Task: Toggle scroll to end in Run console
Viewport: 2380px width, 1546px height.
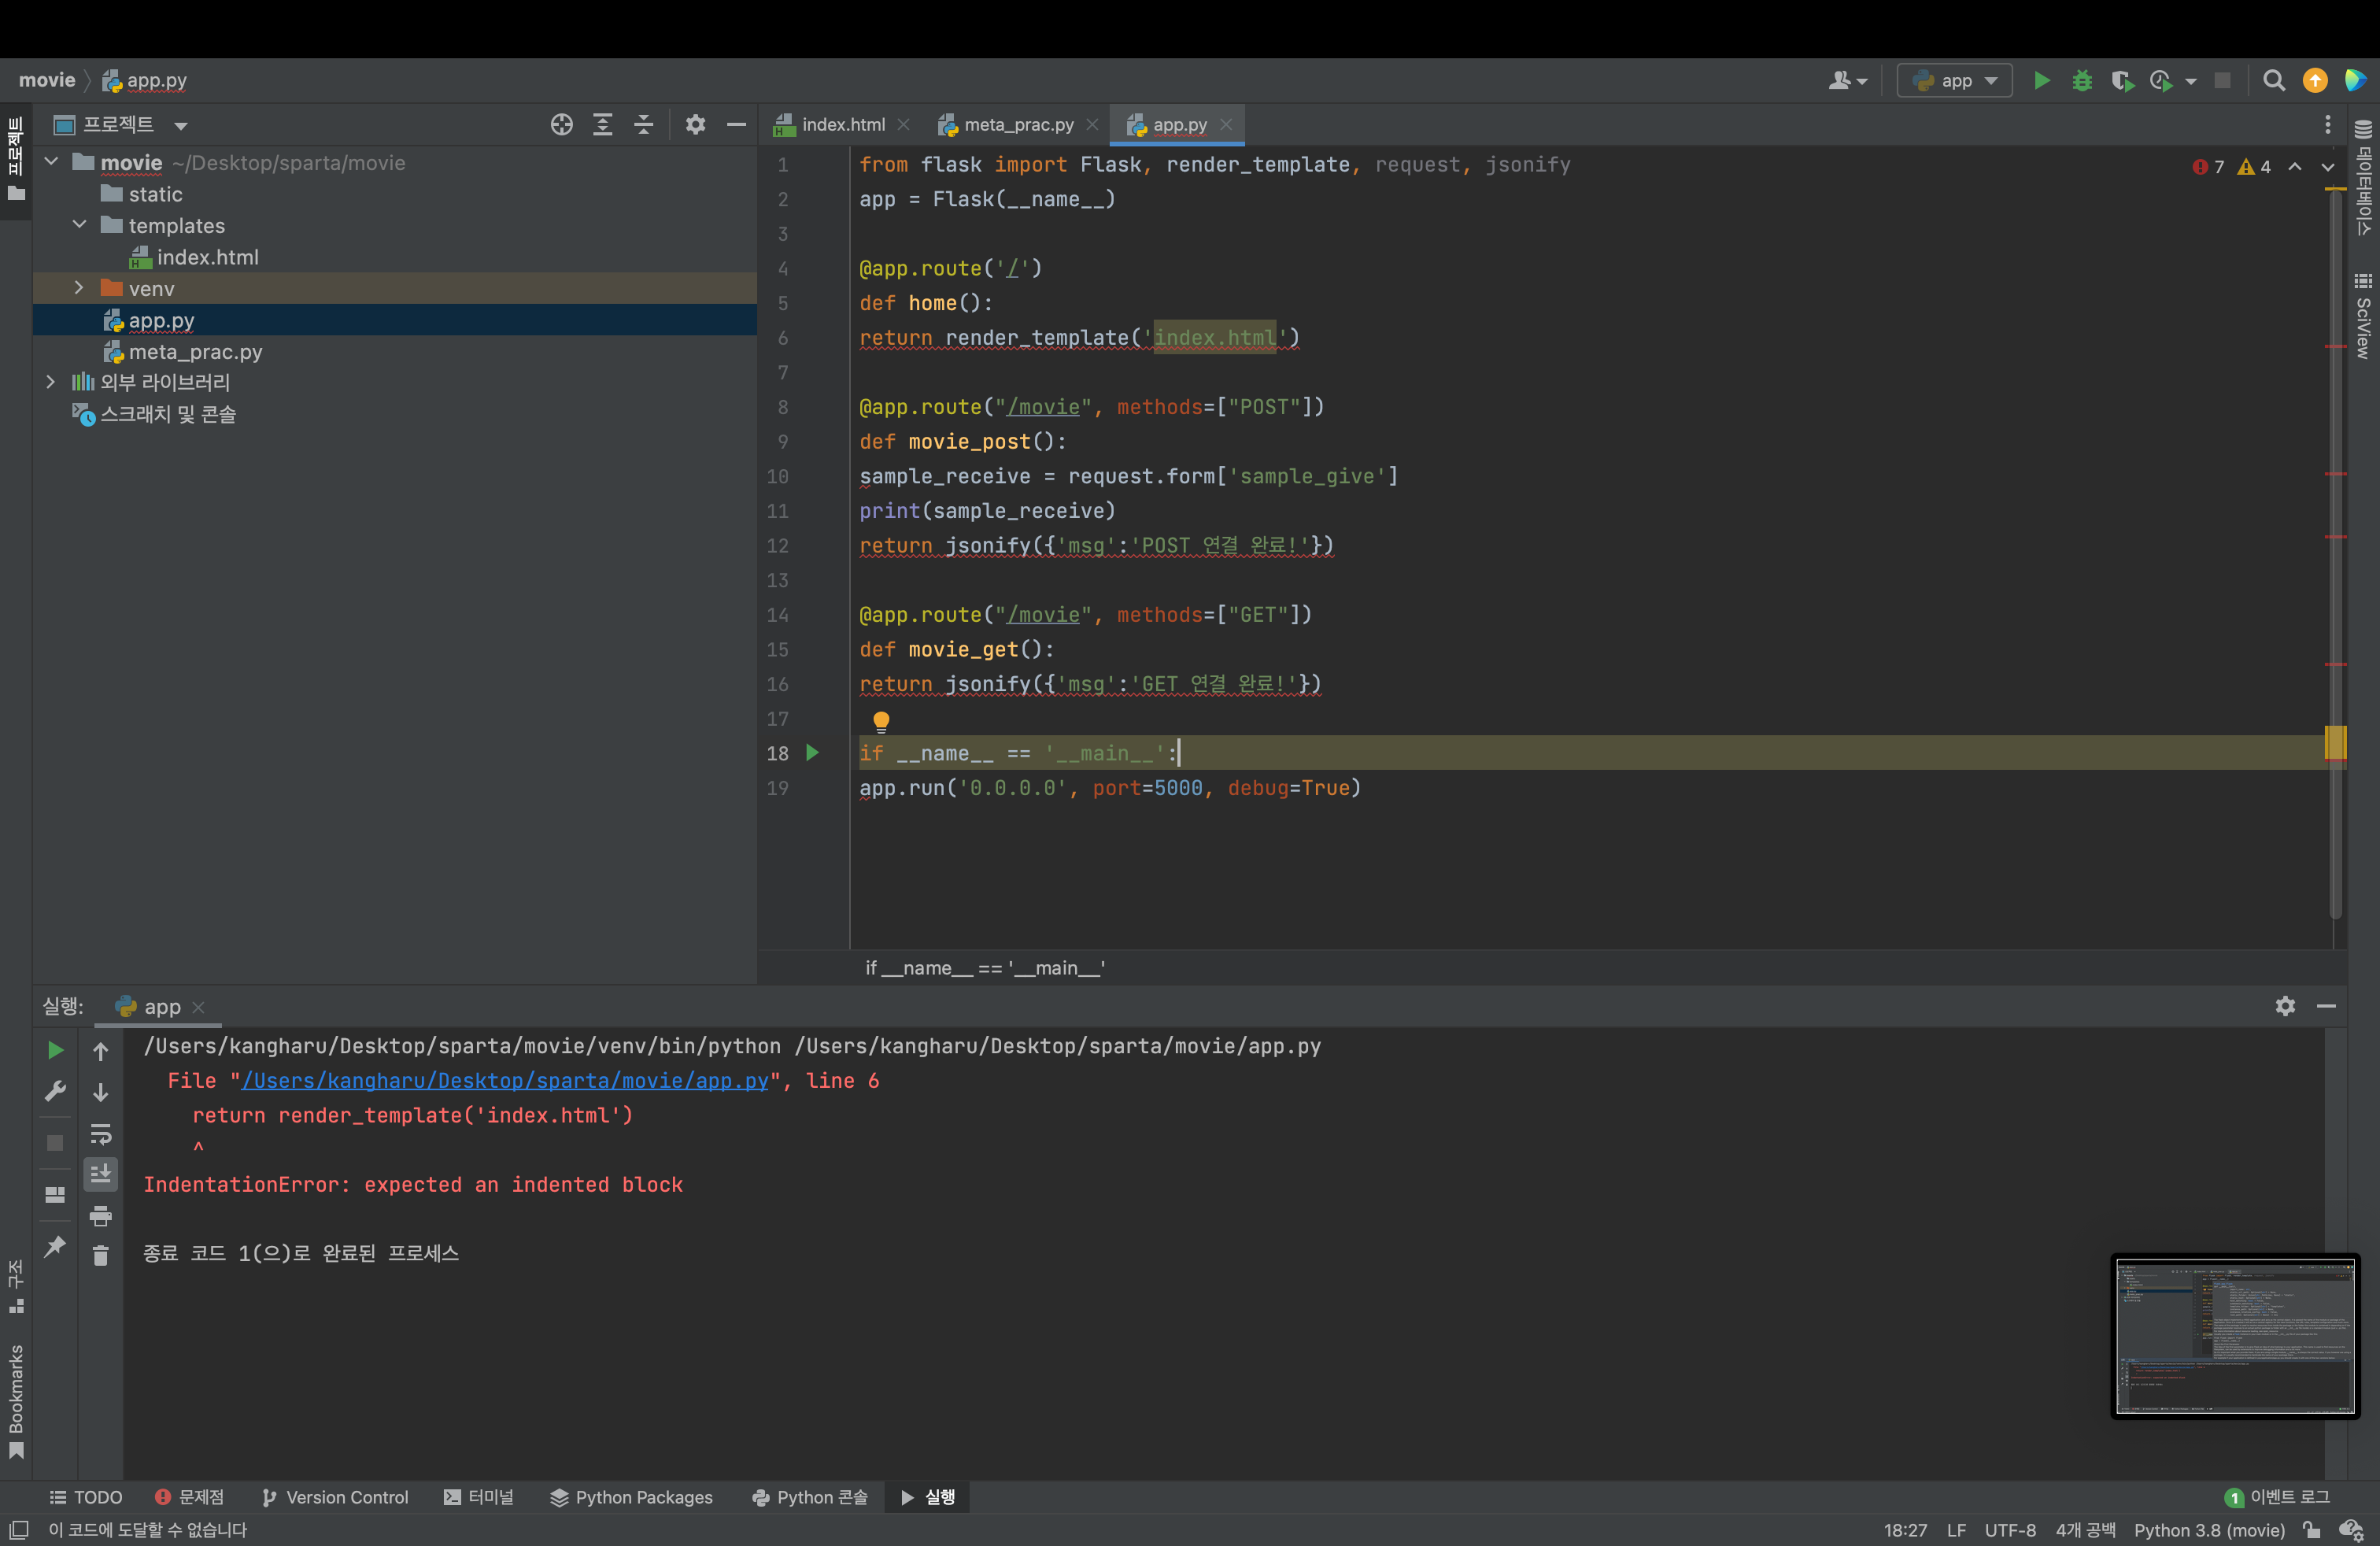Action: [x=101, y=1174]
